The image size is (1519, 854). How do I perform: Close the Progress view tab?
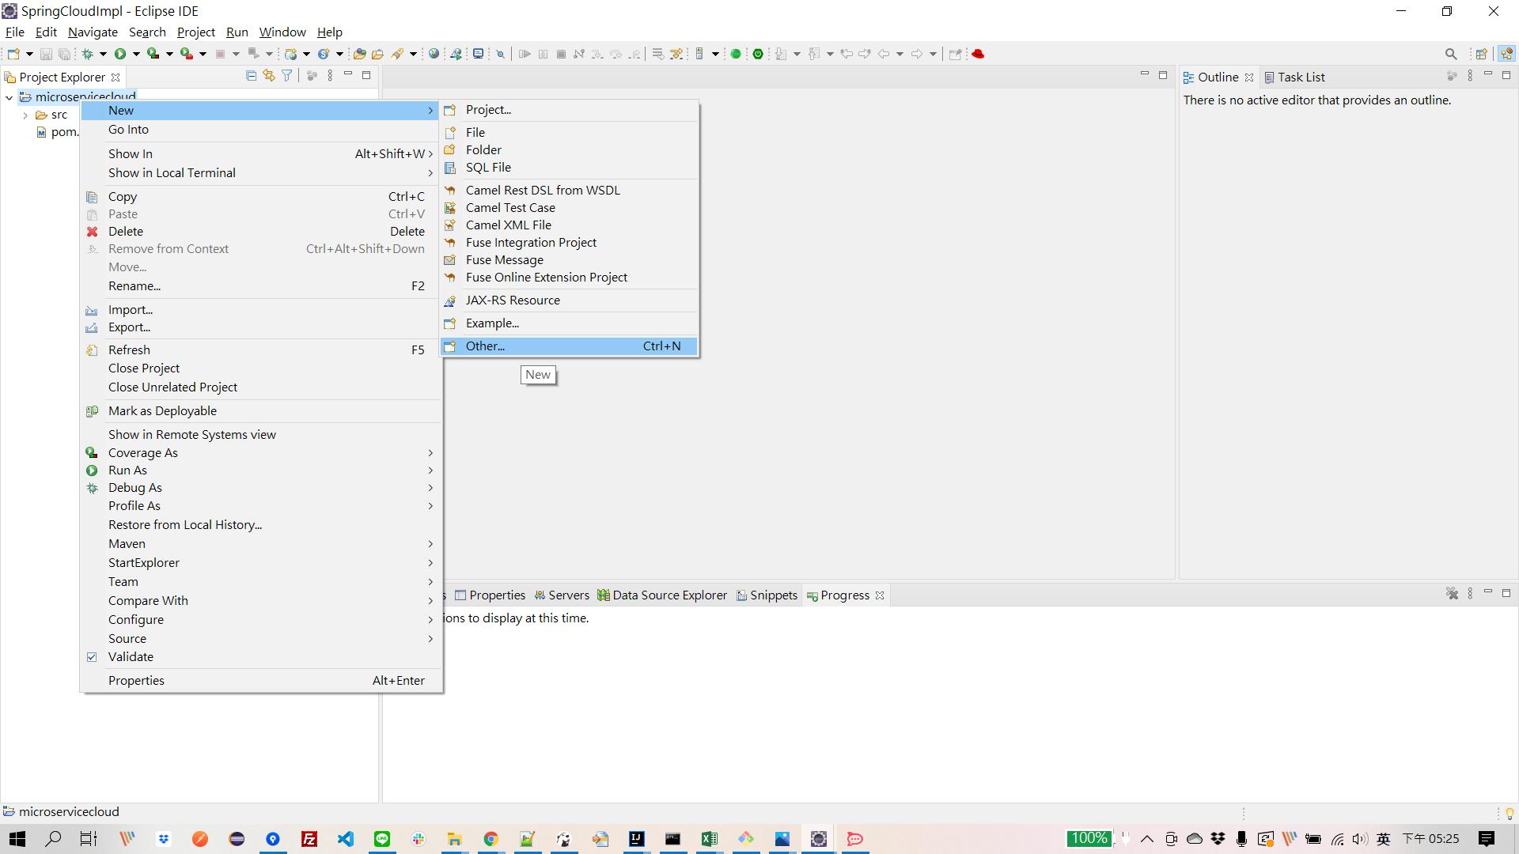click(880, 595)
